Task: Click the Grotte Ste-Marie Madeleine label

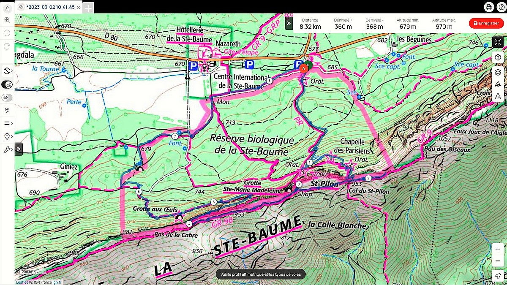Action: click(252, 187)
